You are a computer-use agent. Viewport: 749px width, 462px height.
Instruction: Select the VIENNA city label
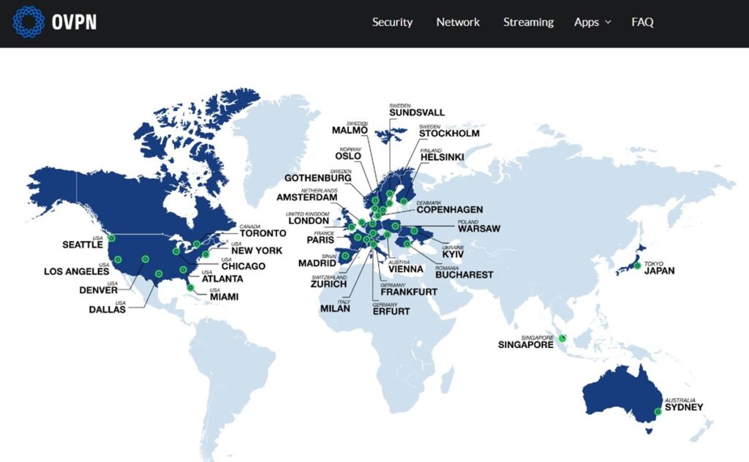405,270
